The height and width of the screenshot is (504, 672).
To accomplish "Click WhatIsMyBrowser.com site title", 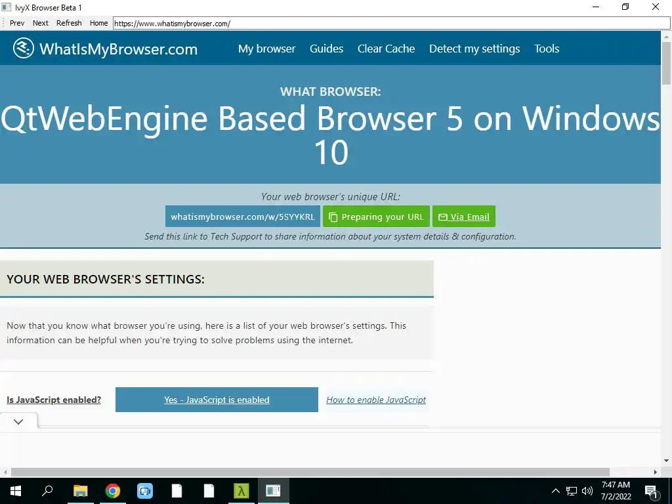I will (118, 49).
